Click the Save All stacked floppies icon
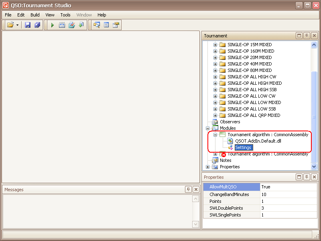Image resolution: width=321 pixels, height=241 pixels. 37,25
